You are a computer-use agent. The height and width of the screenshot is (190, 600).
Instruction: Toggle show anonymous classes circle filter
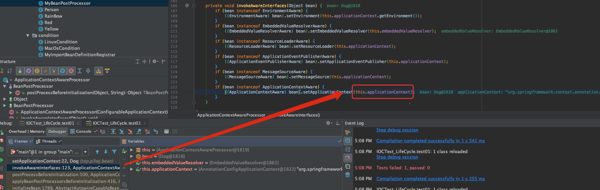pos(63,71)
